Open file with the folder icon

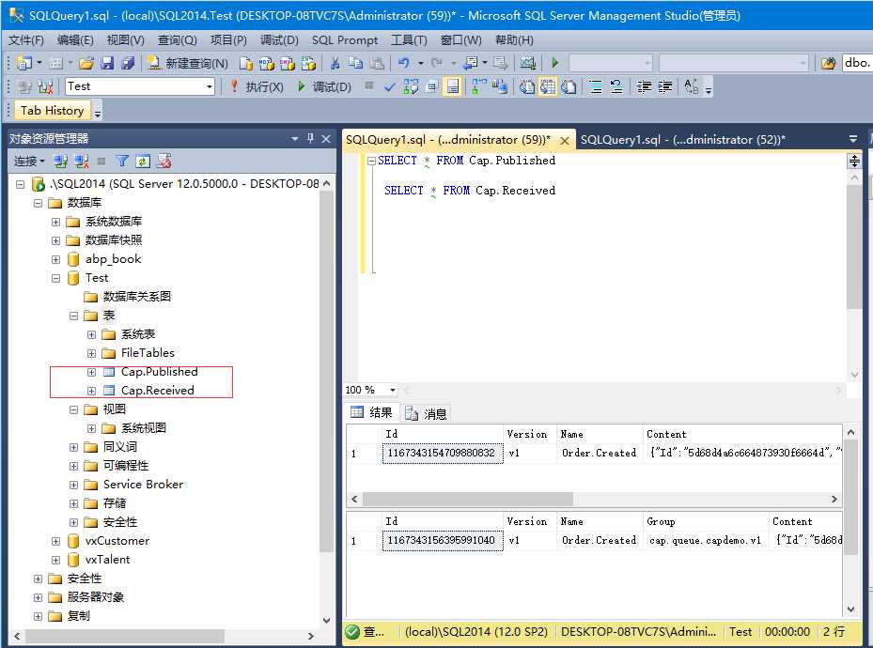86,63
